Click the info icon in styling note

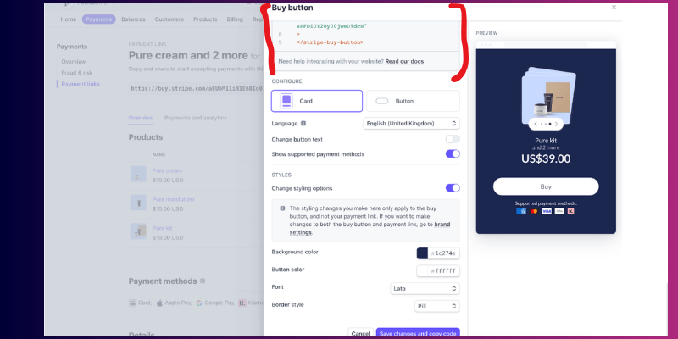[x=282, y=208]
